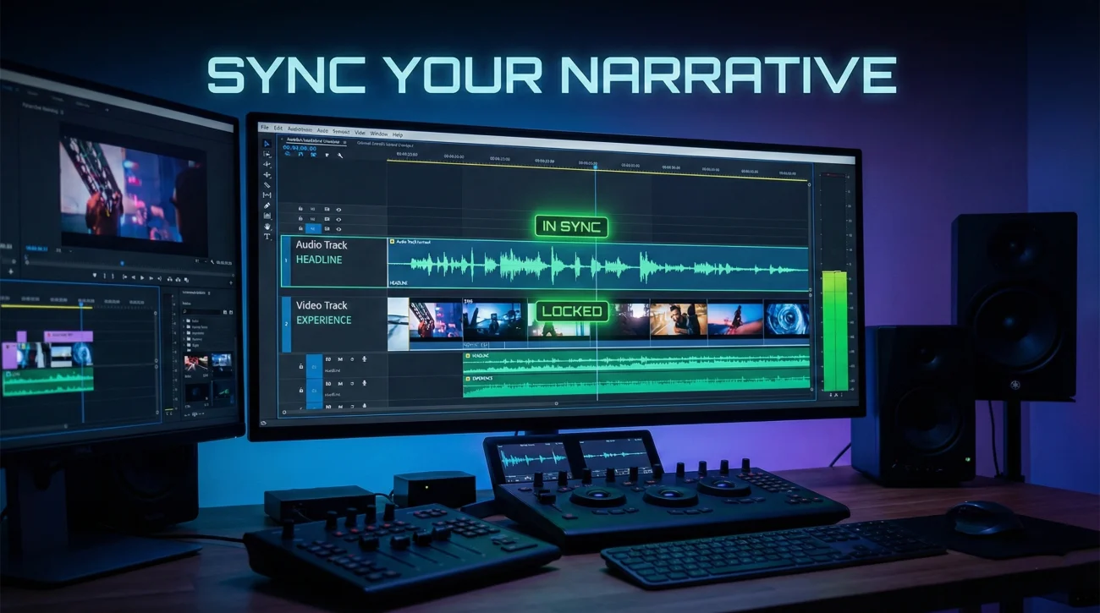The width and height of the screenshot is (1100, 613).
Task: Expand the second folder in left monitor bin
Action: click(x=184, y=326)
